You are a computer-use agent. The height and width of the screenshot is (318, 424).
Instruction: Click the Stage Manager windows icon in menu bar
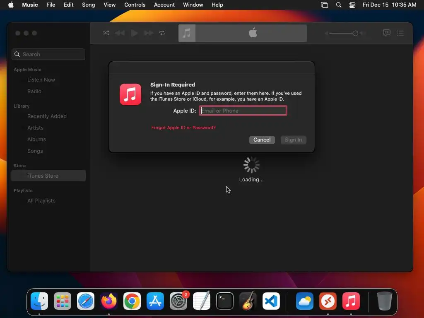click(324, 5)
